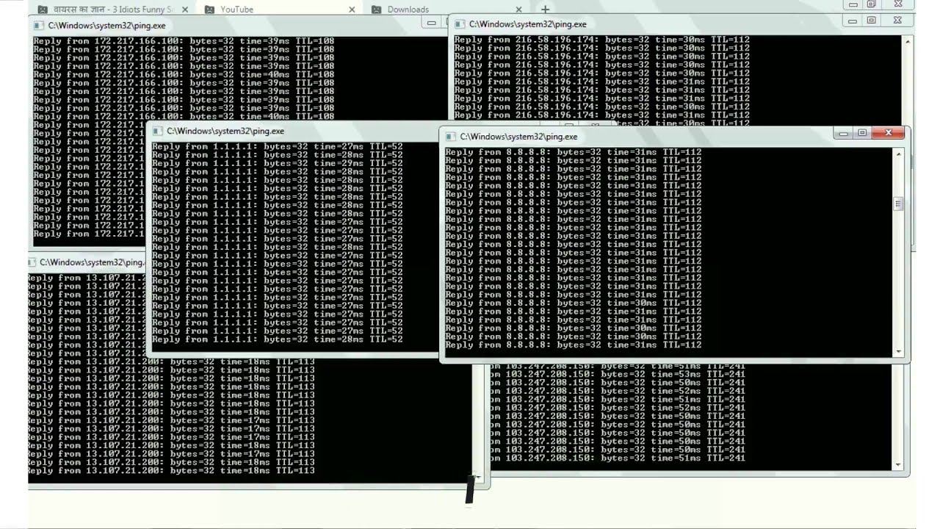Viewport: 940px width, 529px height.
Task: Click scroll-up arrow in 216.58.196.174 window
Action: [908, 41]
